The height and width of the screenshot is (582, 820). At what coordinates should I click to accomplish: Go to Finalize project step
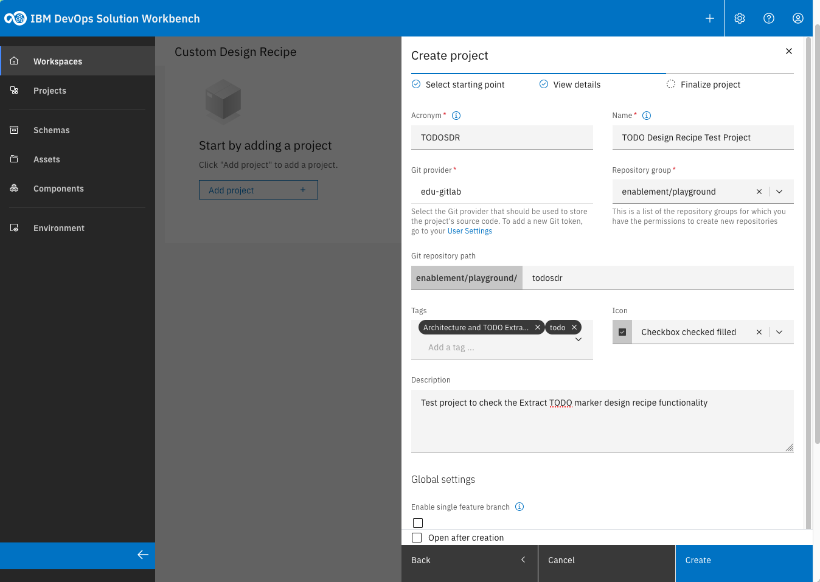click(703, 85)
